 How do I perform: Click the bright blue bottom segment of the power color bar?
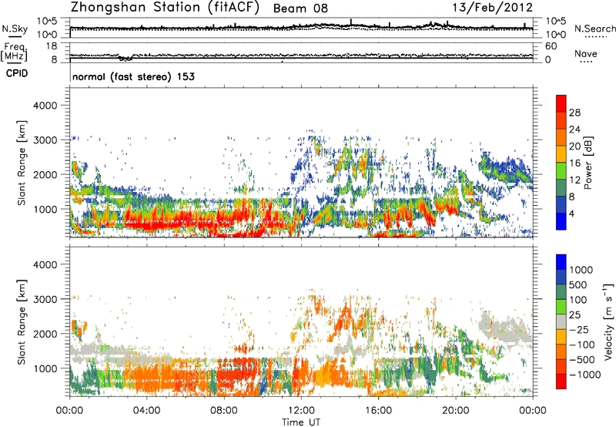tap(561, 222)
